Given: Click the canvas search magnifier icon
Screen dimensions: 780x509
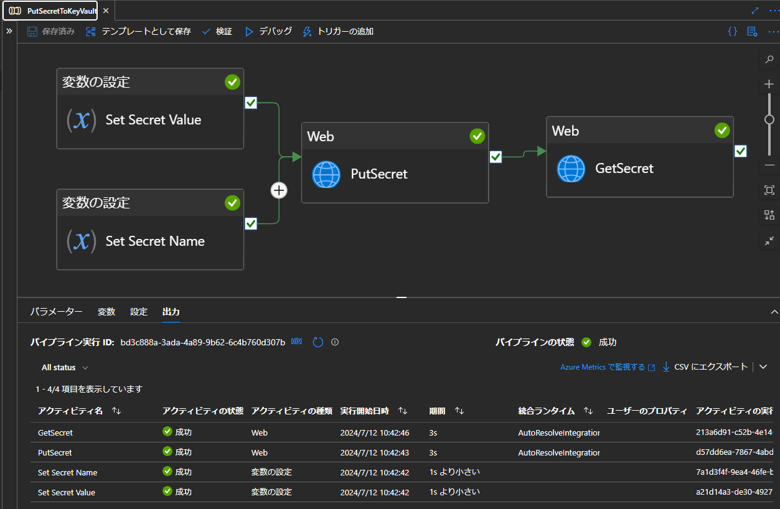Looking at the screenshot, I should (x=769, y=60).
